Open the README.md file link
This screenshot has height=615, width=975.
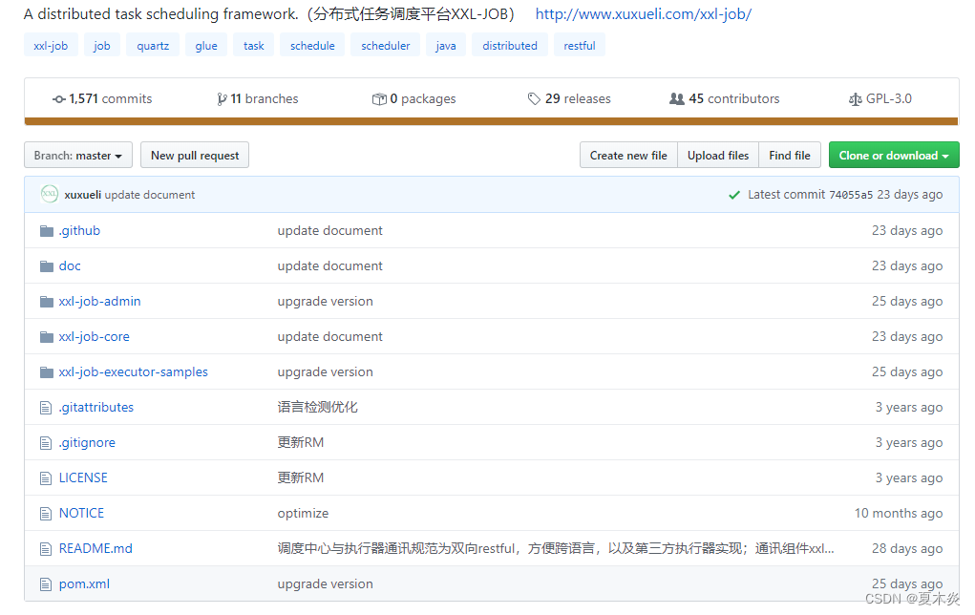[94, 548]
